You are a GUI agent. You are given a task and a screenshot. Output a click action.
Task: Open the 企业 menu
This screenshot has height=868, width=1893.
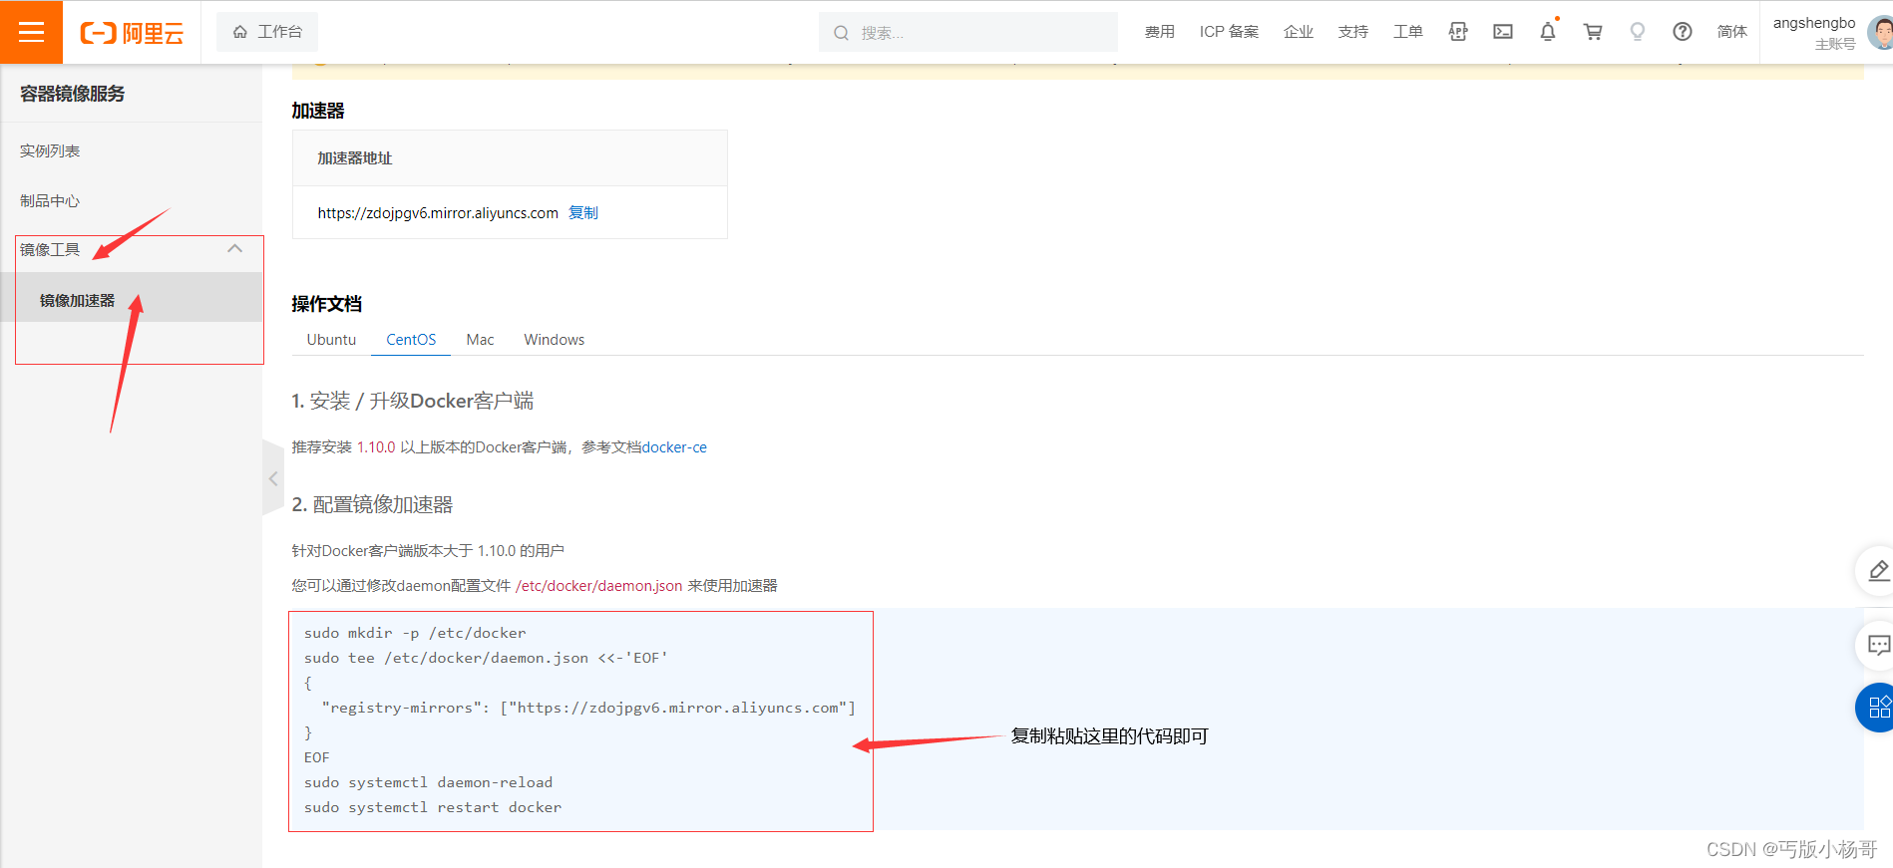[x=1299, y=32]
